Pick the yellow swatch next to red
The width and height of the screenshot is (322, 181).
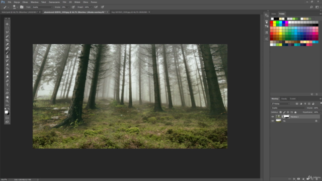[x=275, y=22]
